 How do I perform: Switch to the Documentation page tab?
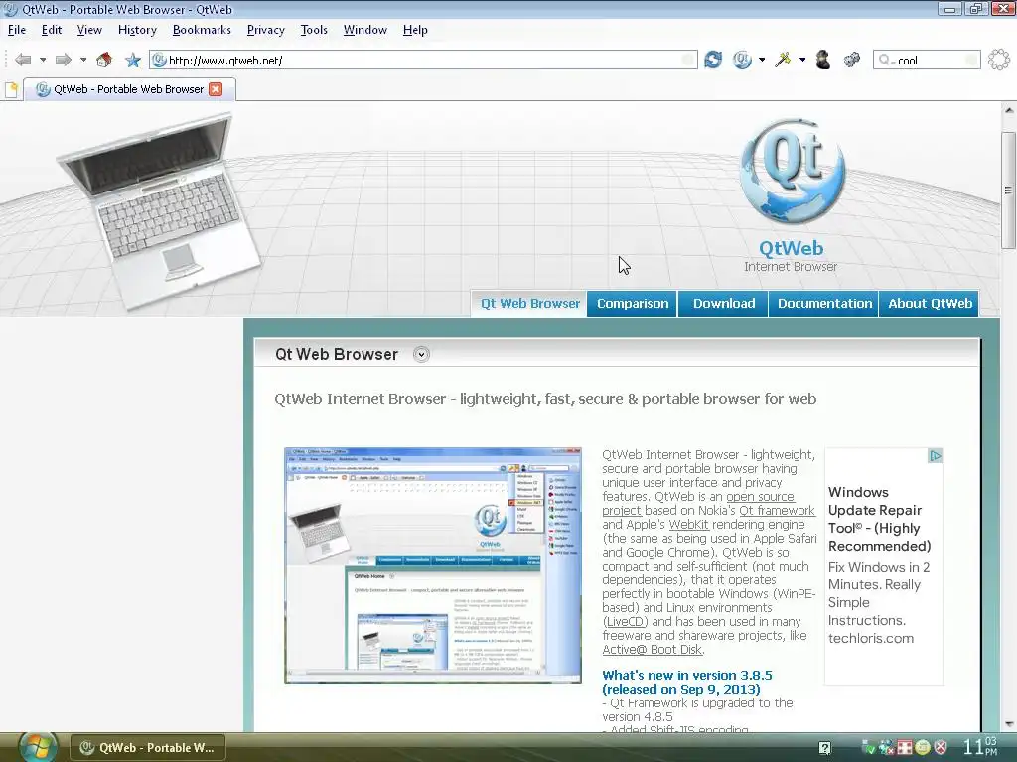(824, 304)
